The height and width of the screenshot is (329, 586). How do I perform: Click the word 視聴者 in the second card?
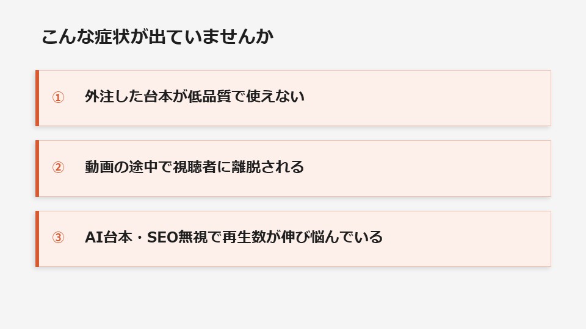click(x=194, y=167)
